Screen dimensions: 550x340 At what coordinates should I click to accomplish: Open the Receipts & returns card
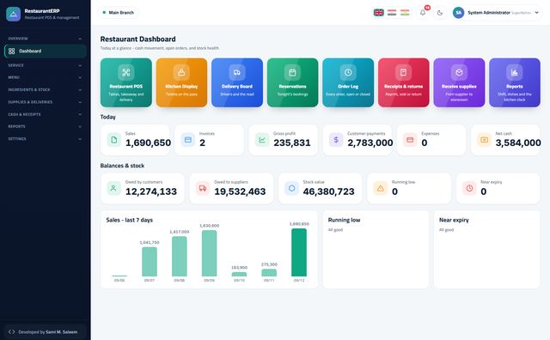(x=403, y=82)
